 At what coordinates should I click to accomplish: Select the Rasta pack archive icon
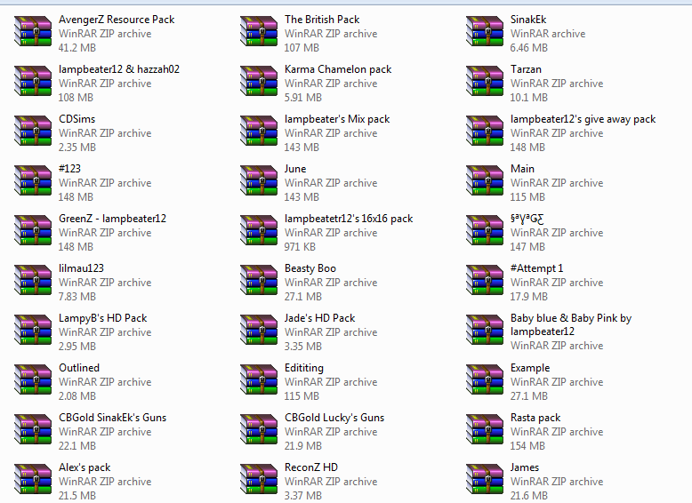click(485, 430)
